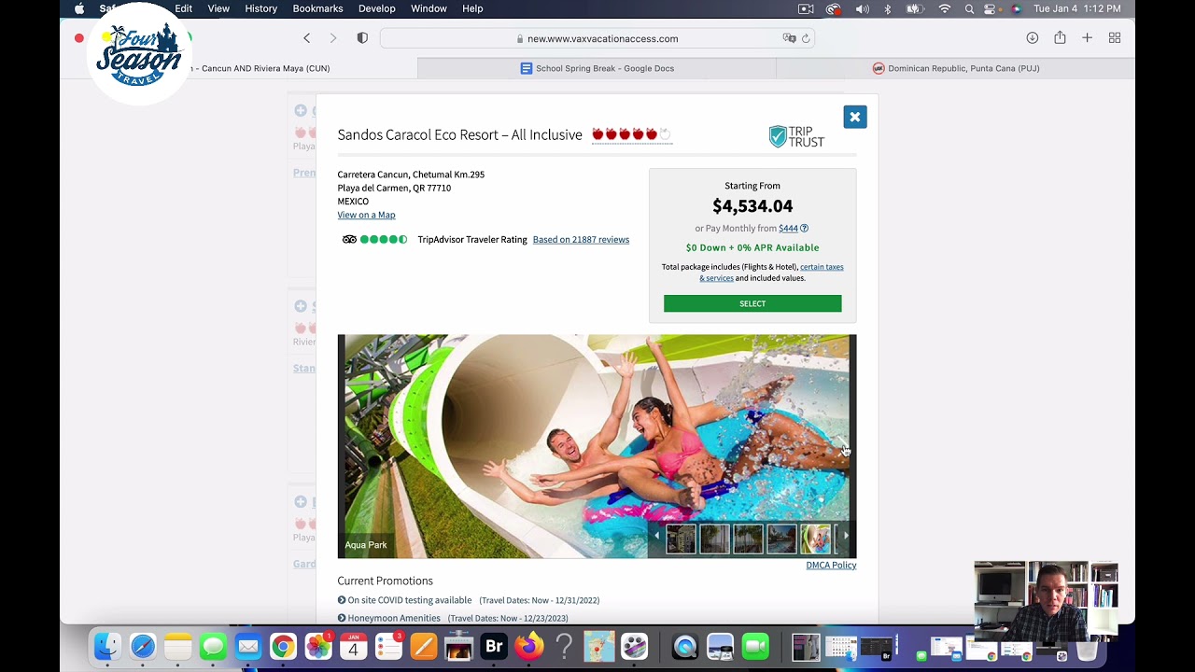
Task: Close the resort details popup
Action: point(854,117)
